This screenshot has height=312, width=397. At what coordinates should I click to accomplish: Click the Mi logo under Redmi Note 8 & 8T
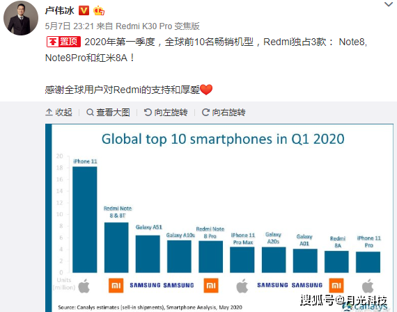point(116,286)
